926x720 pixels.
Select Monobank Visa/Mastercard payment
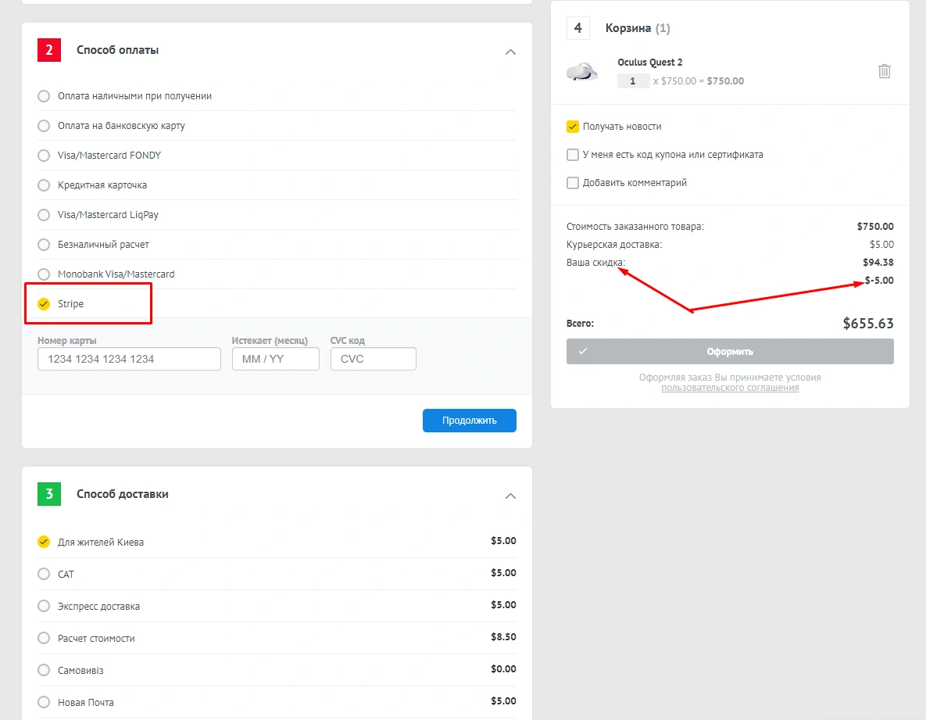[x=44, y=274]
